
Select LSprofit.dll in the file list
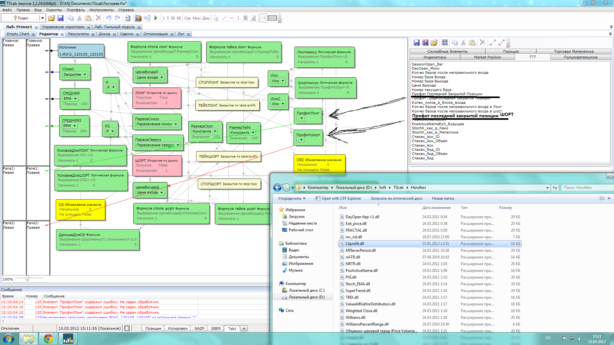pos(354,244)
